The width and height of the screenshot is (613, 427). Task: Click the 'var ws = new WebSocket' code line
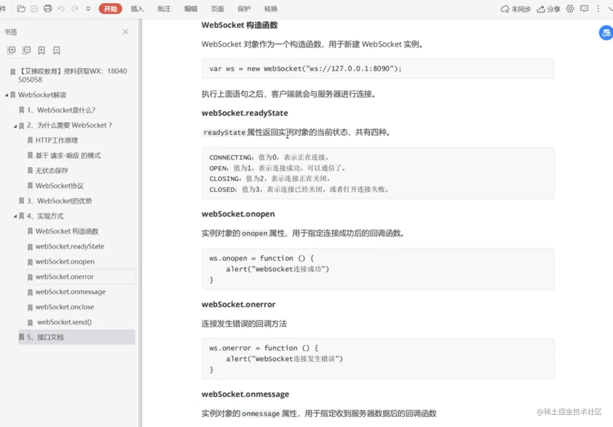305,69
